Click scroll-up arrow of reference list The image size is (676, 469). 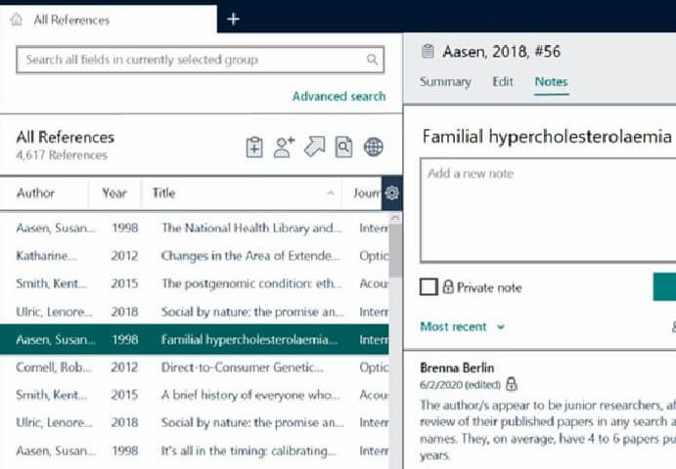pos(395,218)
